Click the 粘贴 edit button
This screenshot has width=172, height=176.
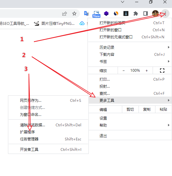point(163,109)
